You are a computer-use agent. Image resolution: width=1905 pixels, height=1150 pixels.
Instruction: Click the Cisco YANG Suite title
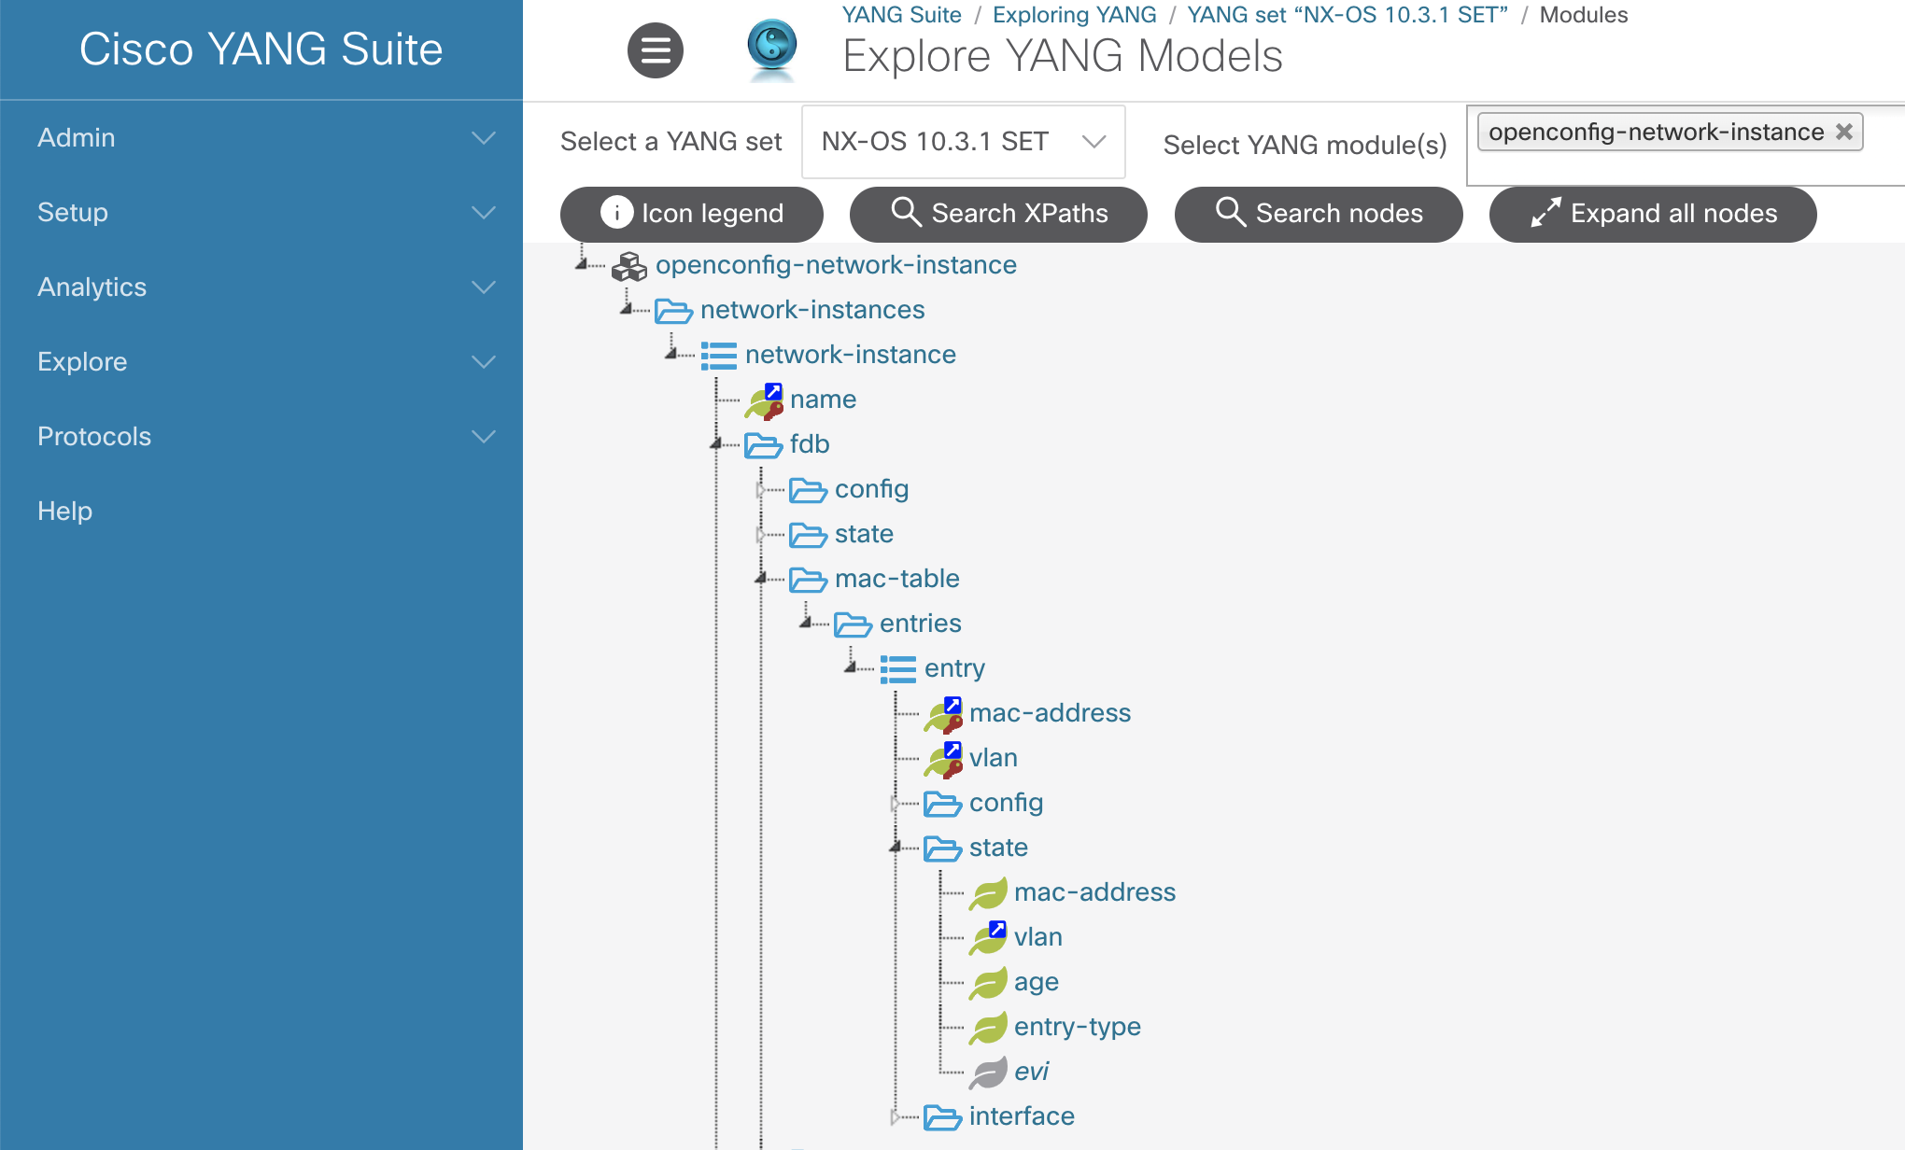[x=261, y=49]
